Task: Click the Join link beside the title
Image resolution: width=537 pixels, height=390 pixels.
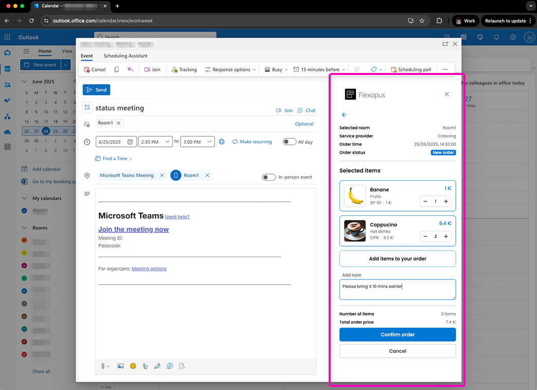Action: click(284, 110)
